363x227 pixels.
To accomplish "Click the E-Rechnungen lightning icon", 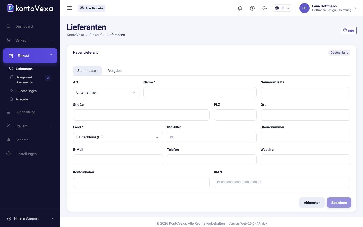I will pos(11,91).
